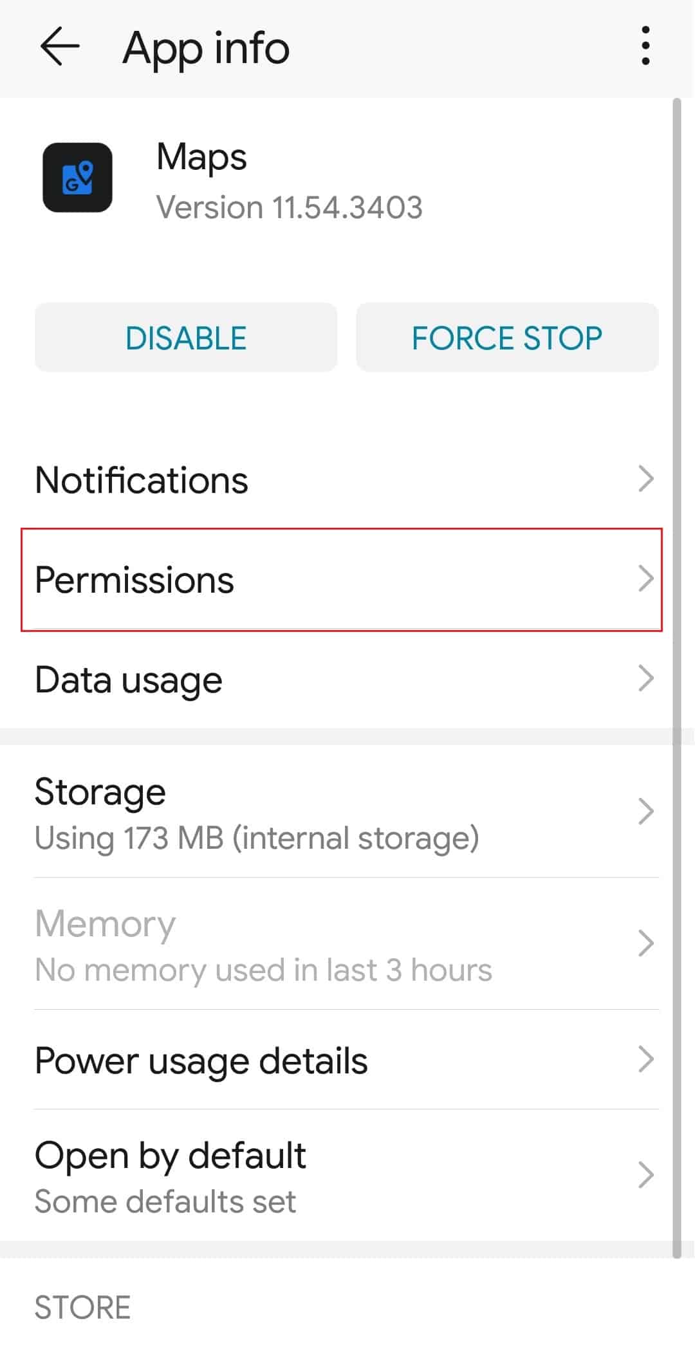Open Storage using 173 MB row
The image size is (695, 1345).
[346, 812]
